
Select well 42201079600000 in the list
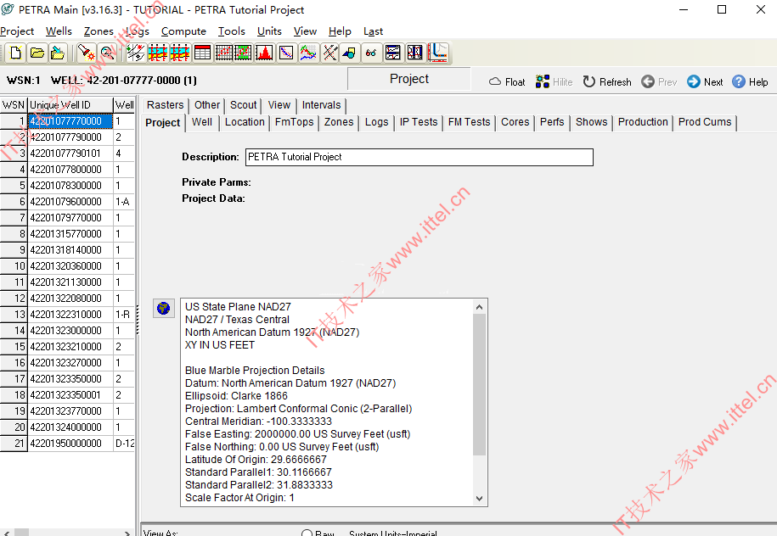coord(70,202)
